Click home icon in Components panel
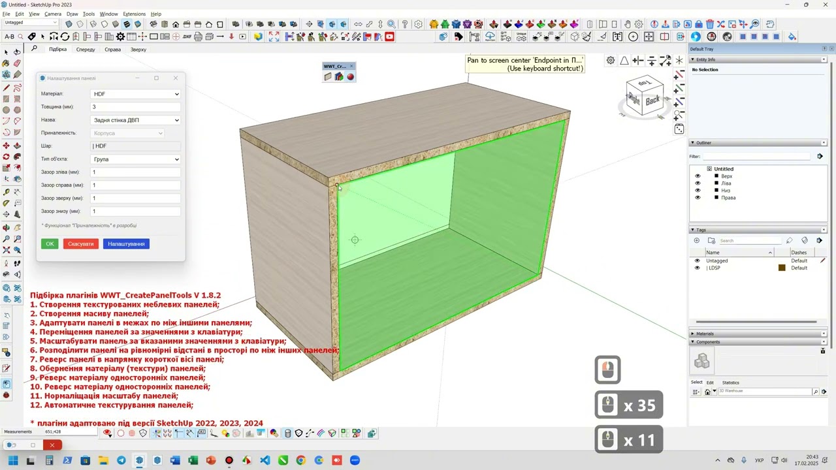Screen dimensions: 836x470 pos(707,392)
